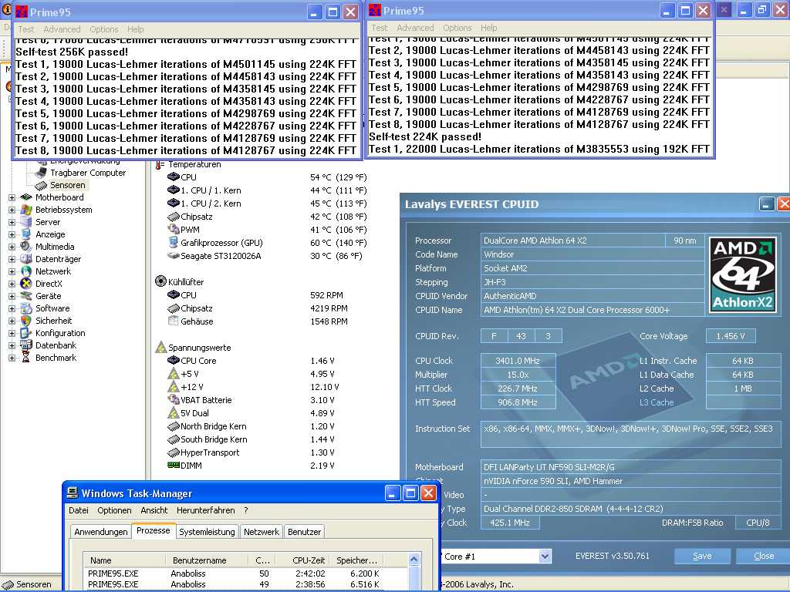Click the DIMM memory module icon
Screen dimensions: 790x592
pyautogui.click(x=174, y=465)
